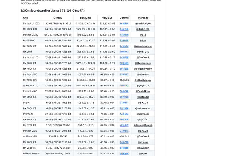Screen dimensions: 234x156
Task: Visit @wbruna profile
Action: [x=143, y=142]
